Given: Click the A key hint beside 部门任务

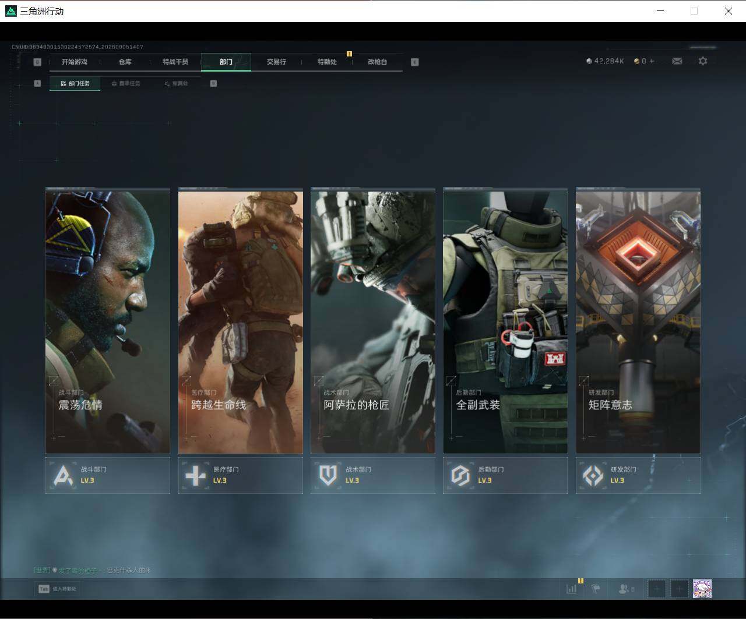Looking at the screenshot, I should [37, 83].
